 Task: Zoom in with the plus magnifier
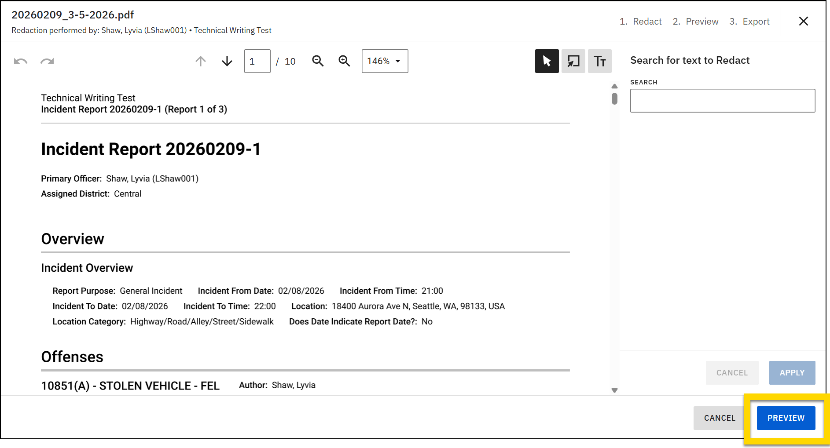(x=344, y=61)
